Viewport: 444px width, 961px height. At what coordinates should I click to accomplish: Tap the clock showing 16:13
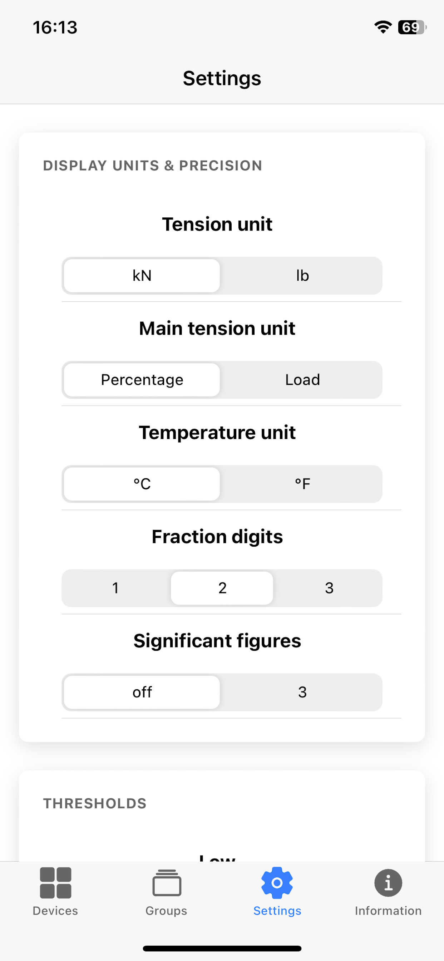(55, 27)
